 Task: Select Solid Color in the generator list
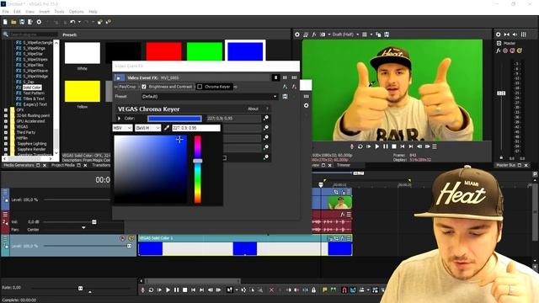pyautogui.click(x=32, y=88)
